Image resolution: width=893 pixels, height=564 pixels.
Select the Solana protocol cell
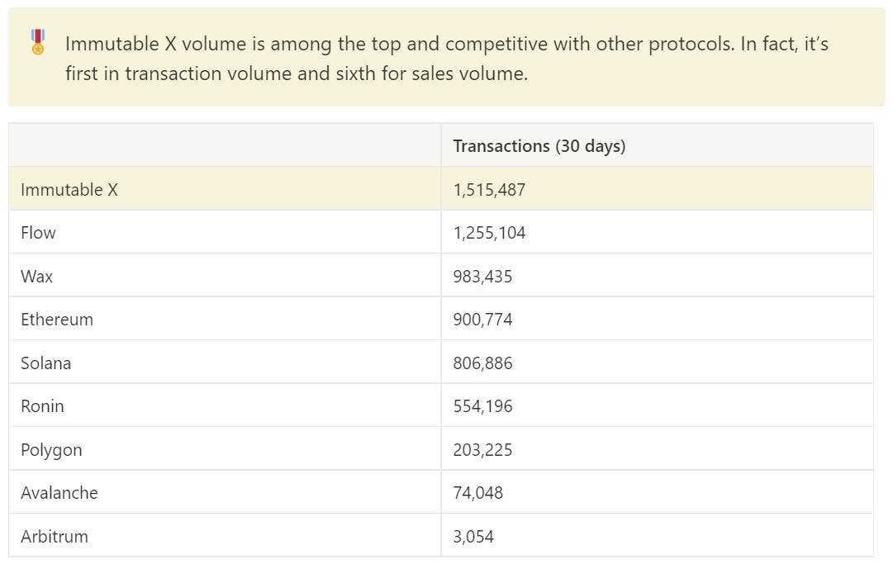(46, 363)
